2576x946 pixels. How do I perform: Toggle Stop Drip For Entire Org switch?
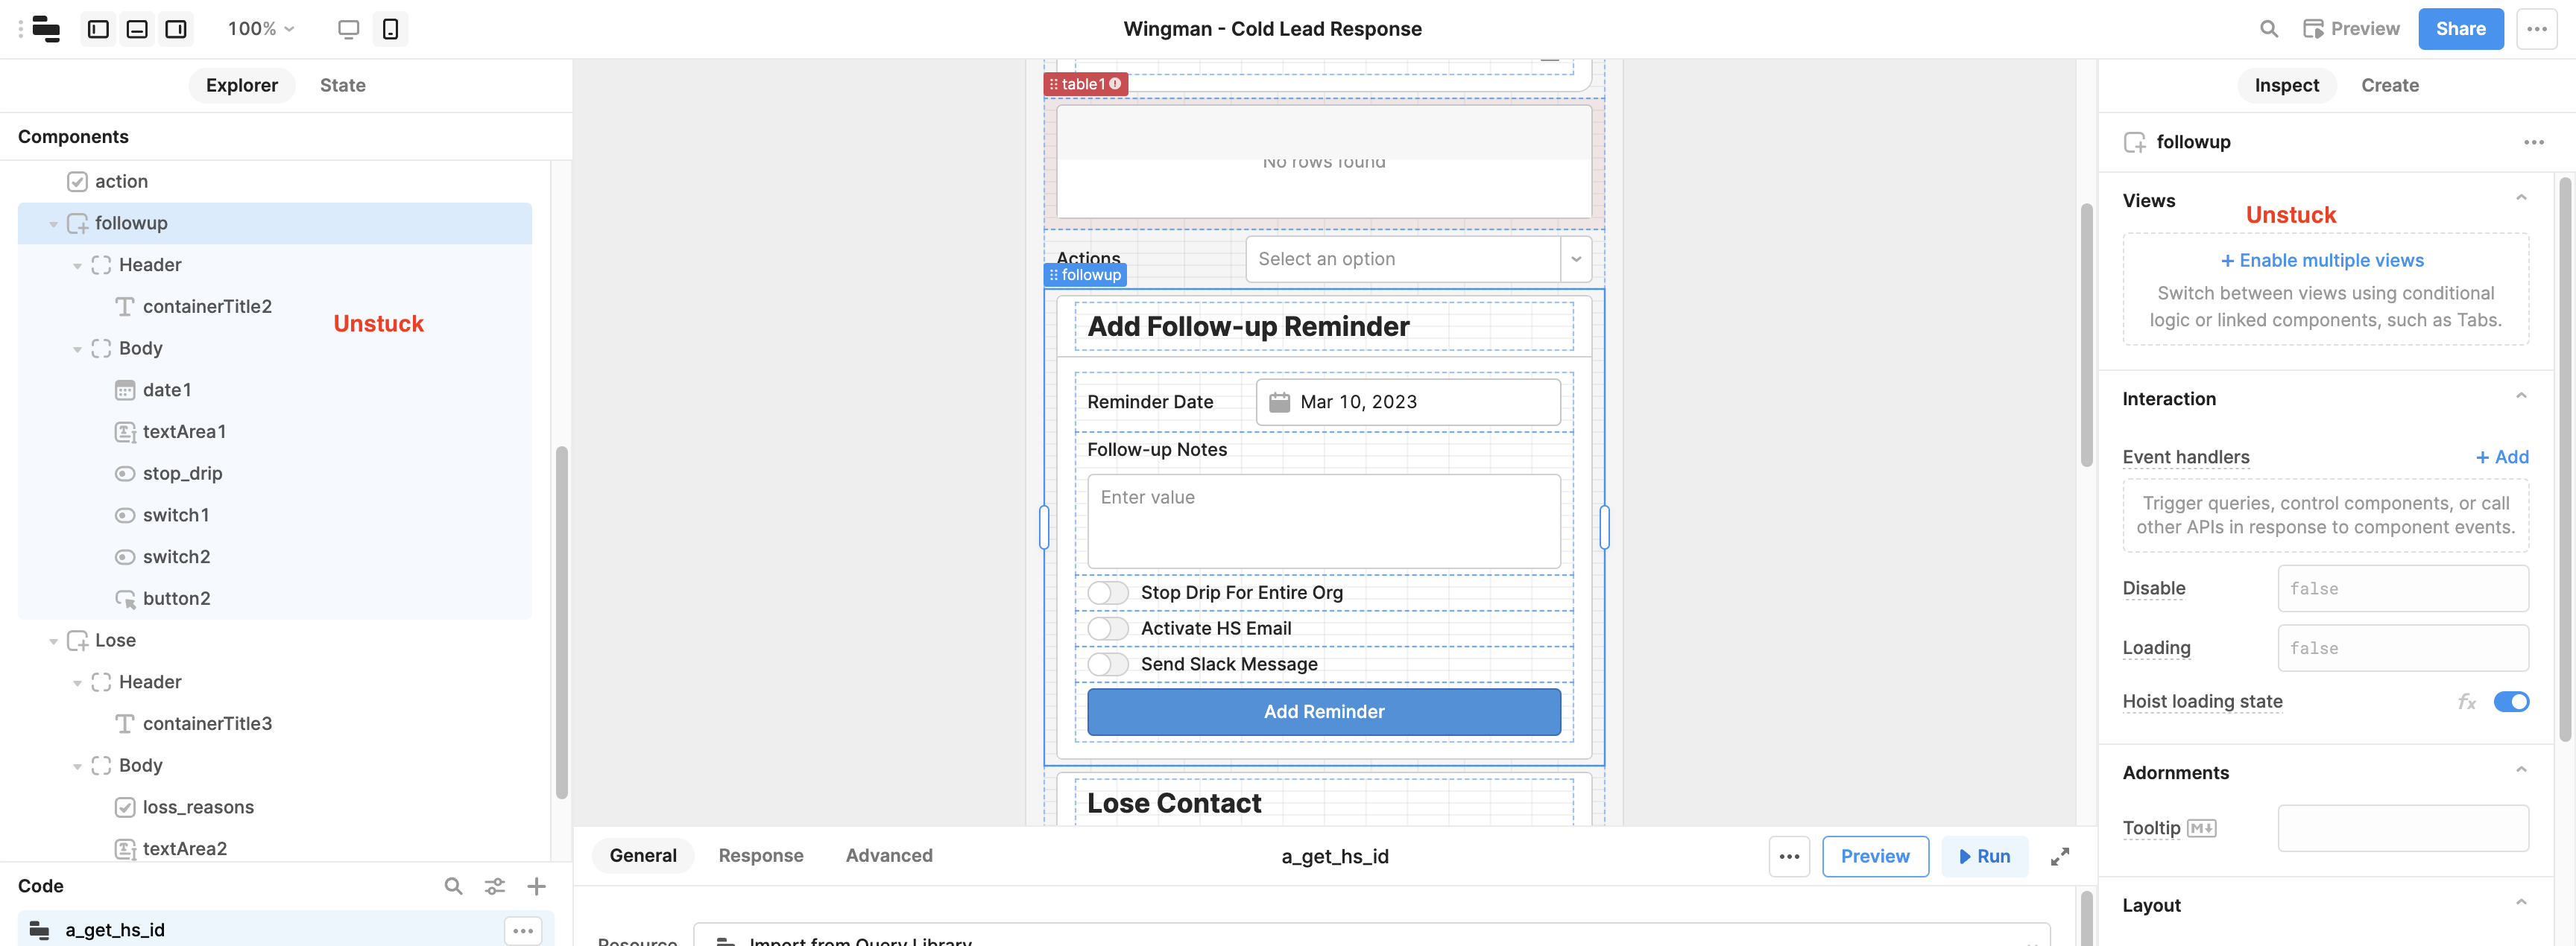coord(1108,592)
